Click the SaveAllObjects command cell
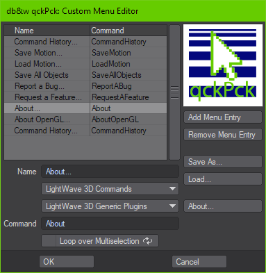The width and height of the screenshot is (266, 273). click(128, 75)
